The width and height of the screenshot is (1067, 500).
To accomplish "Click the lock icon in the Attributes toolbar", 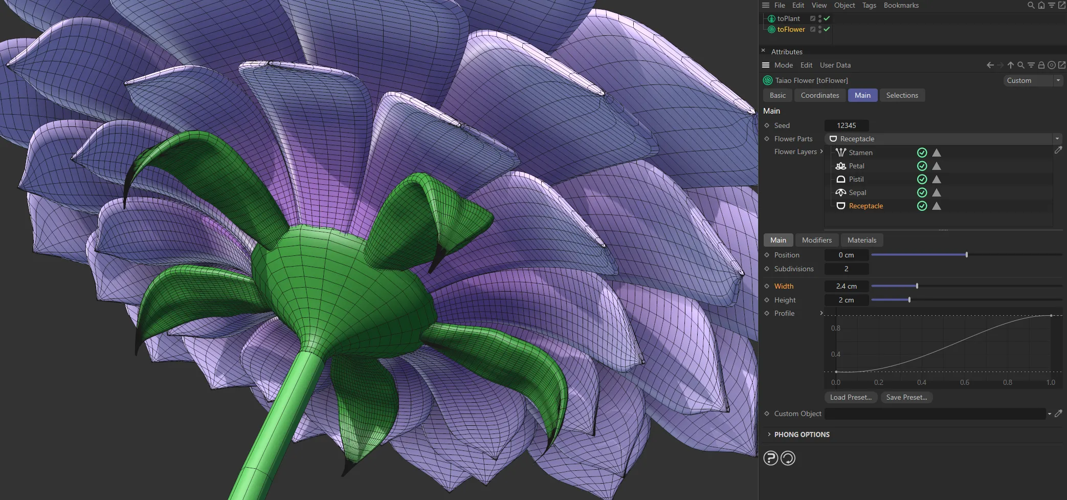I will 1041,65.
